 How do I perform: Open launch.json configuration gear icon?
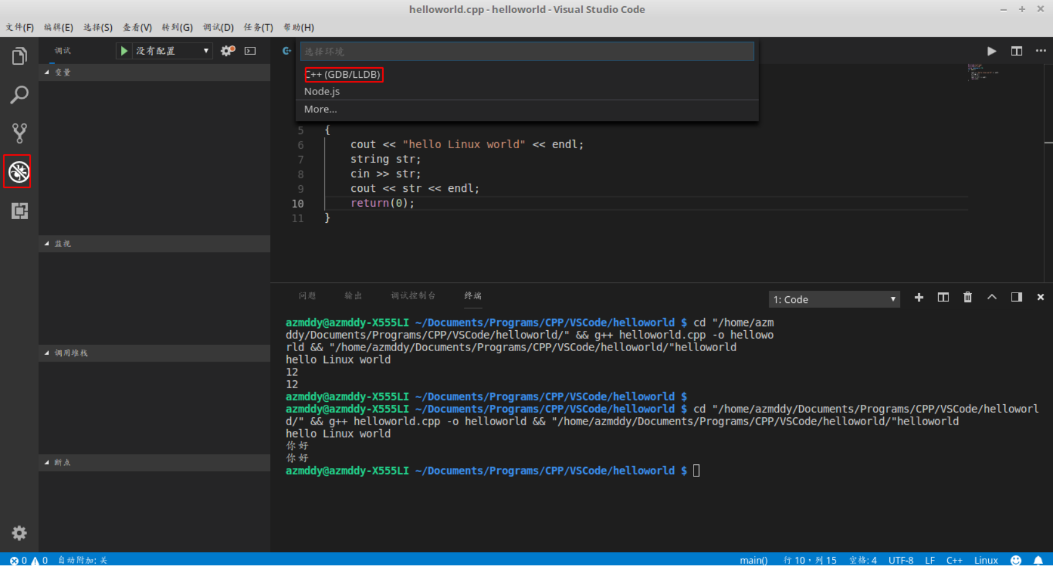228,51
